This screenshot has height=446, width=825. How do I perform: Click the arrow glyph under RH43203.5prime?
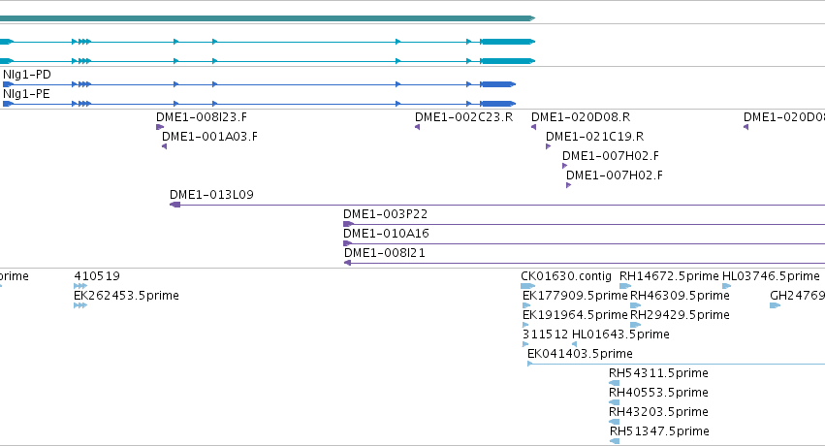pyautogui.click(x=614, y=423)
